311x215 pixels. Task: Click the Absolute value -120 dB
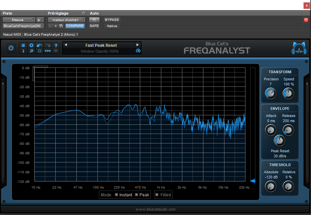[271, 177]
